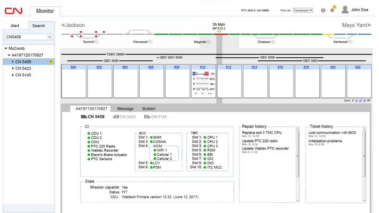Click the weather icon beside Chatawa
This screenshot has height=213, width=379.
[x=273, y=42]
